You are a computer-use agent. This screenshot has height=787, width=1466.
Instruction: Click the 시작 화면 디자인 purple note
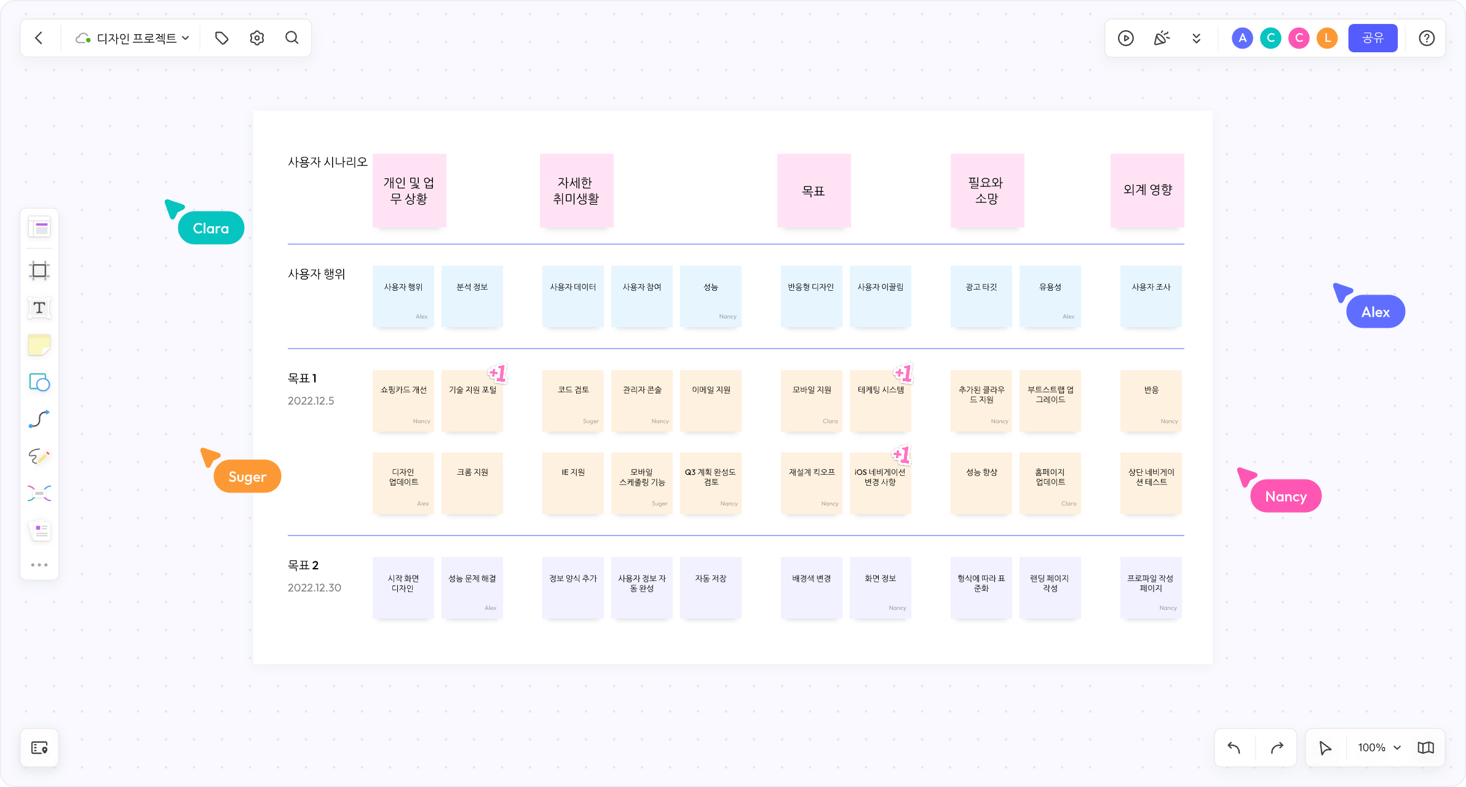pyautogui.click(x=403, y=588)
